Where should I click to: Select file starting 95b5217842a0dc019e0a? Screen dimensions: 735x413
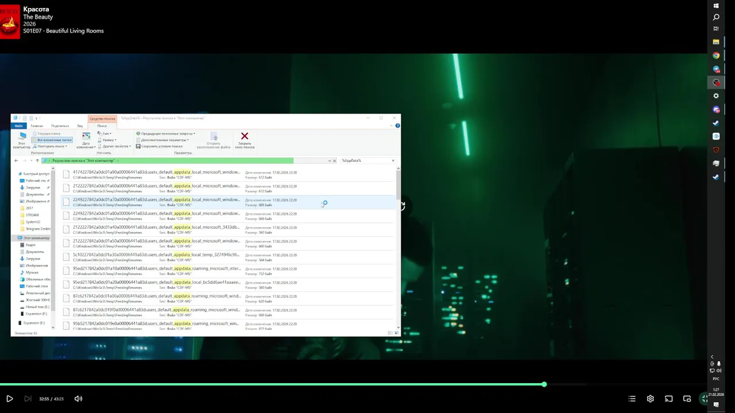pos(227,325)
